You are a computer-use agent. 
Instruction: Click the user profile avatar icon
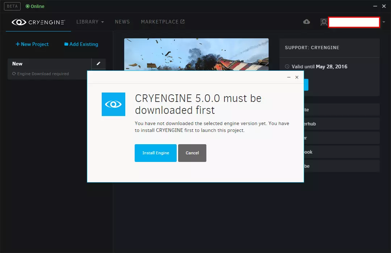point(324,22)
